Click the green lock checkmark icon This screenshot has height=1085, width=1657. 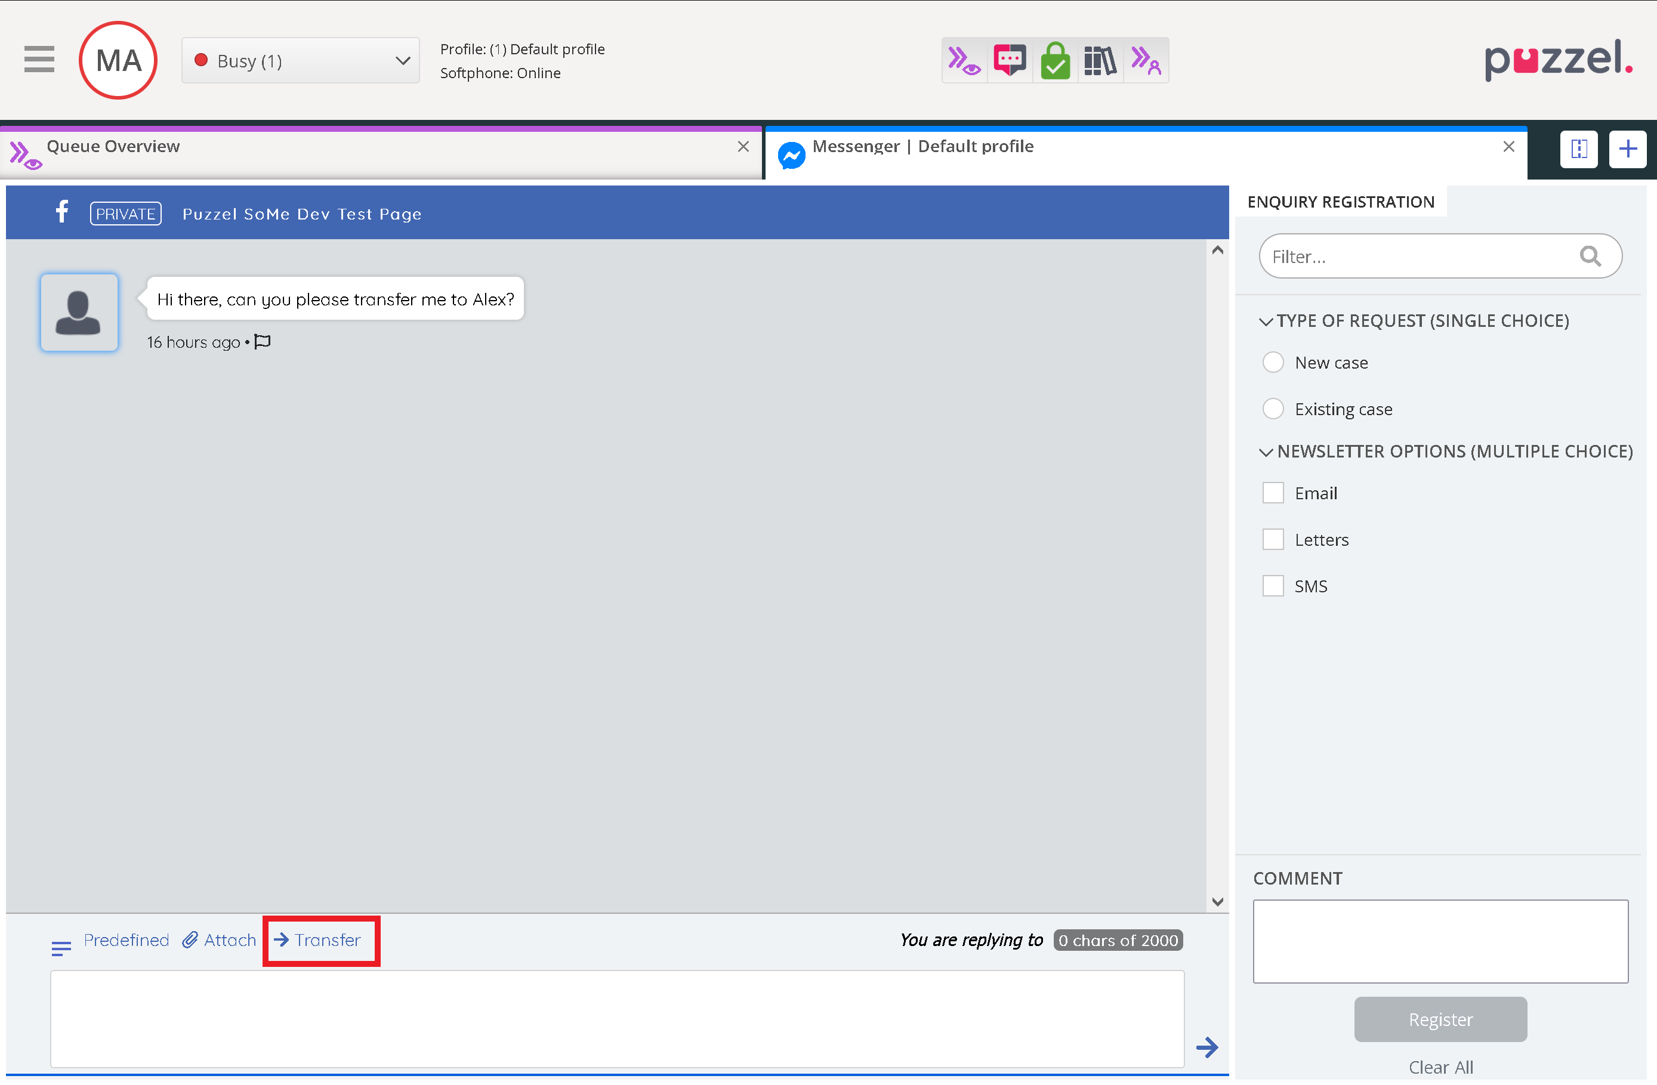point(1055,61)
